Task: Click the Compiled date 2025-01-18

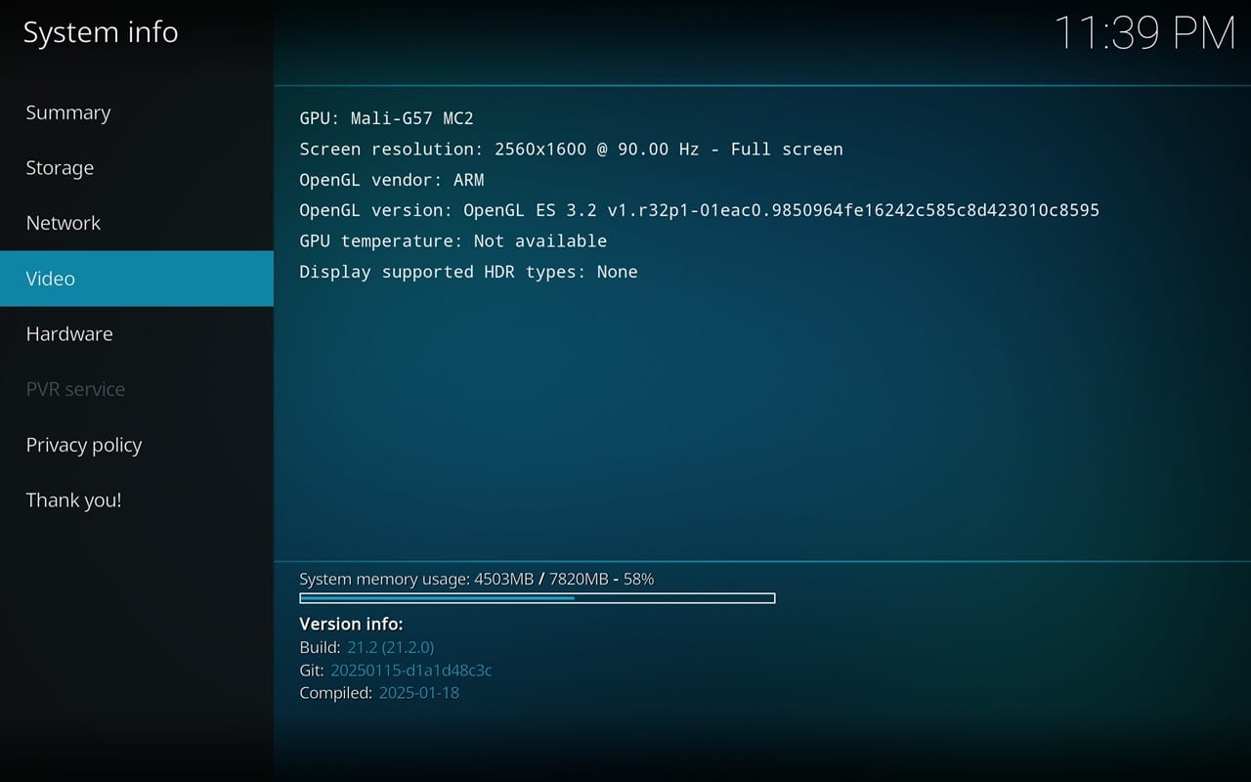Action: coord(418,693)
